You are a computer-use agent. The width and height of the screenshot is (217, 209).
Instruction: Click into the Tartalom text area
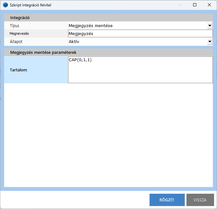[x=140, y=70]
